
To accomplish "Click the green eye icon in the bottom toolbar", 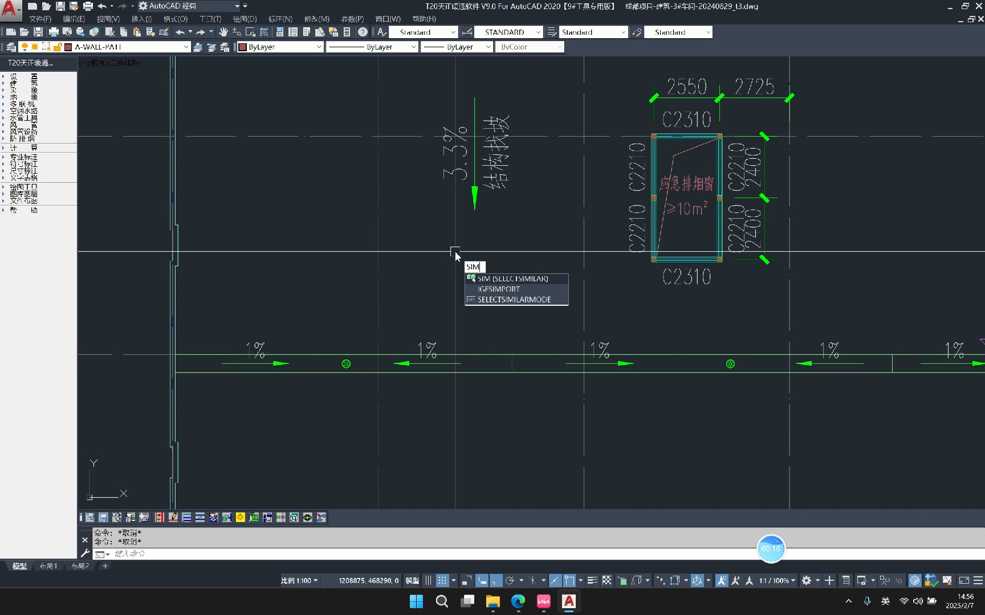I will tap(308, 518).
